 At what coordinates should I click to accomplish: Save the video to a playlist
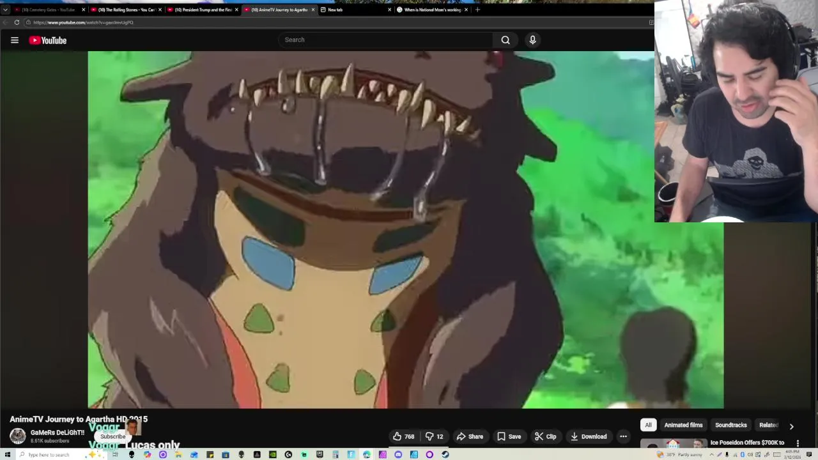tap(509, 436)
